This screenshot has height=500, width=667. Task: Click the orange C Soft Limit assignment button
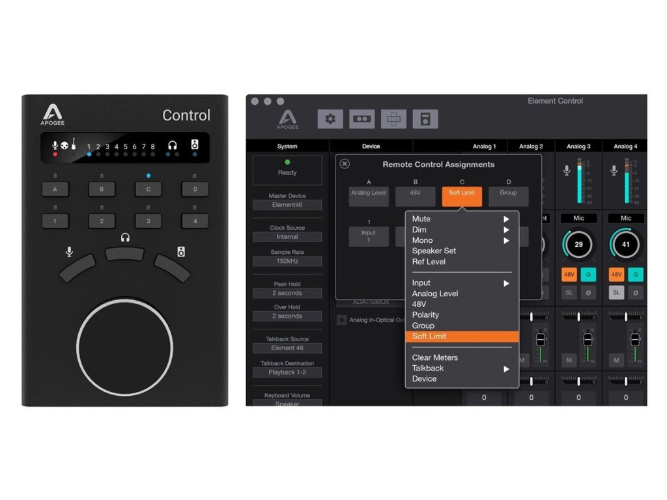(x=462, y=197)
